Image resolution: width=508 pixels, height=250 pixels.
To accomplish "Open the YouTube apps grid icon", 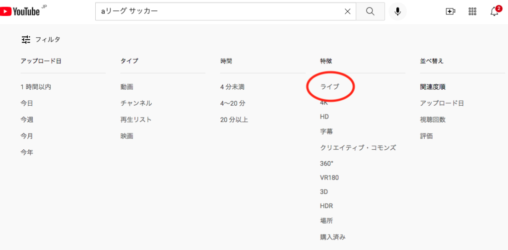I will pyautogui.click(x=472, y=11).
